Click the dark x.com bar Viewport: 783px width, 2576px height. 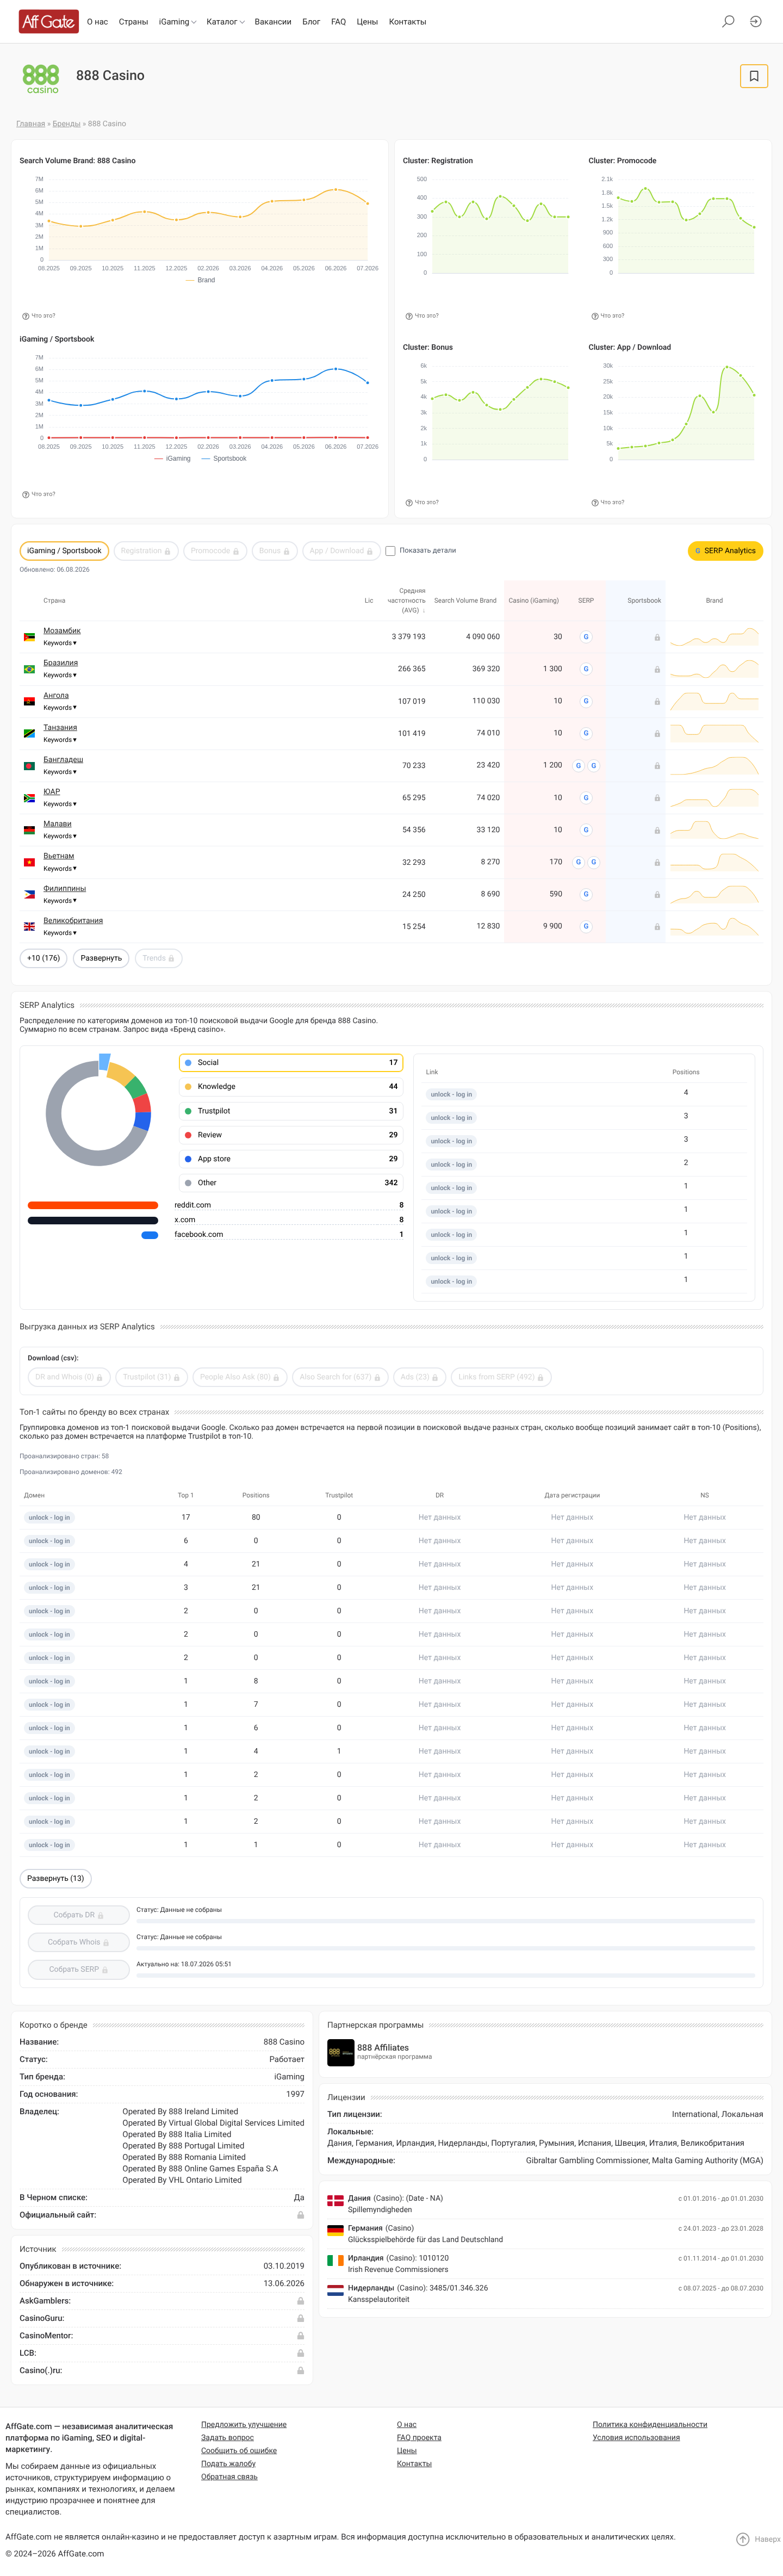pyautogui.click(x=93, y=1220)
